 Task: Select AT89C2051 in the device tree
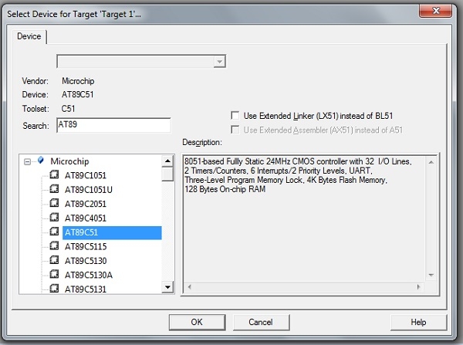pos(86,204)
